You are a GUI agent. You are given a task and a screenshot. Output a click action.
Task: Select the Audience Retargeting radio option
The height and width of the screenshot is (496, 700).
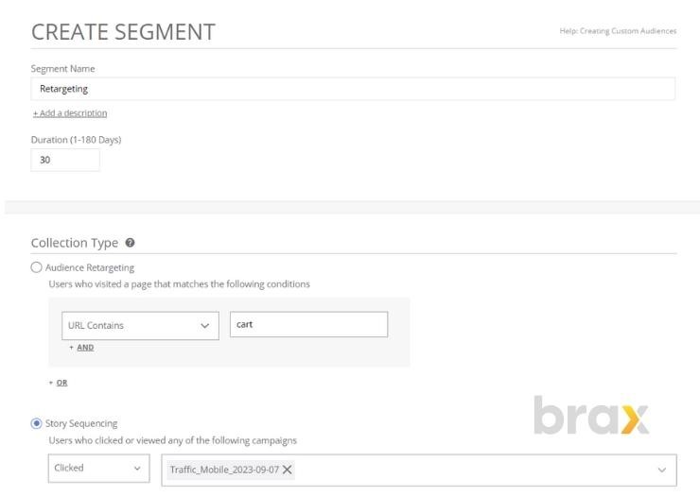pos(37,267)
